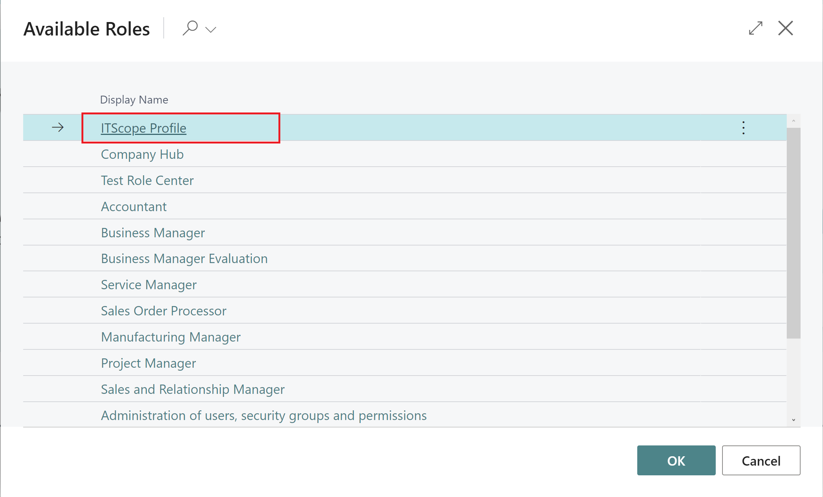Open the search magnifier icon
Viewport: 823px width, 497px height.
point(191,28)
